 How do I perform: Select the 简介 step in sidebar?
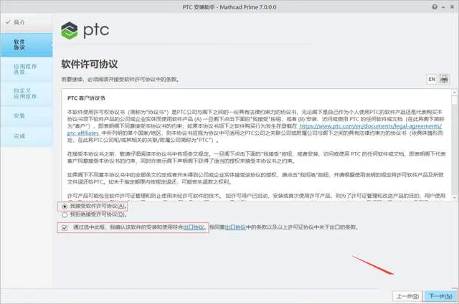(x=27, y=22)
